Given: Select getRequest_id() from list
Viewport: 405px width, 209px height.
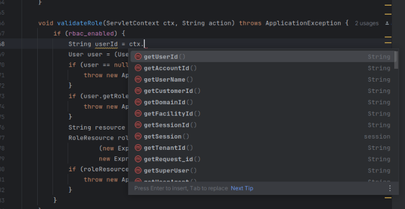Looking at the screenshot, I should pyautogui.click(x=263, y=159).
